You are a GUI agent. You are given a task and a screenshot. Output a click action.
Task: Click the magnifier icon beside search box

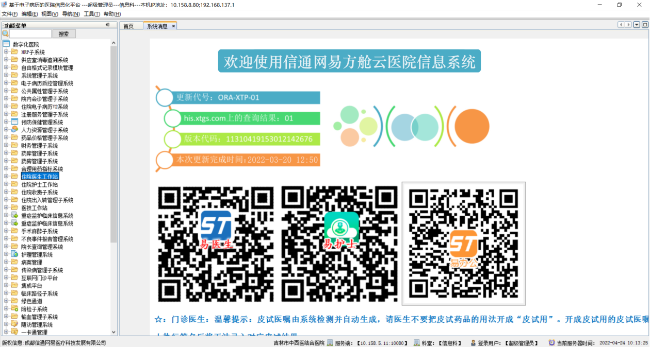pos(5,33)
